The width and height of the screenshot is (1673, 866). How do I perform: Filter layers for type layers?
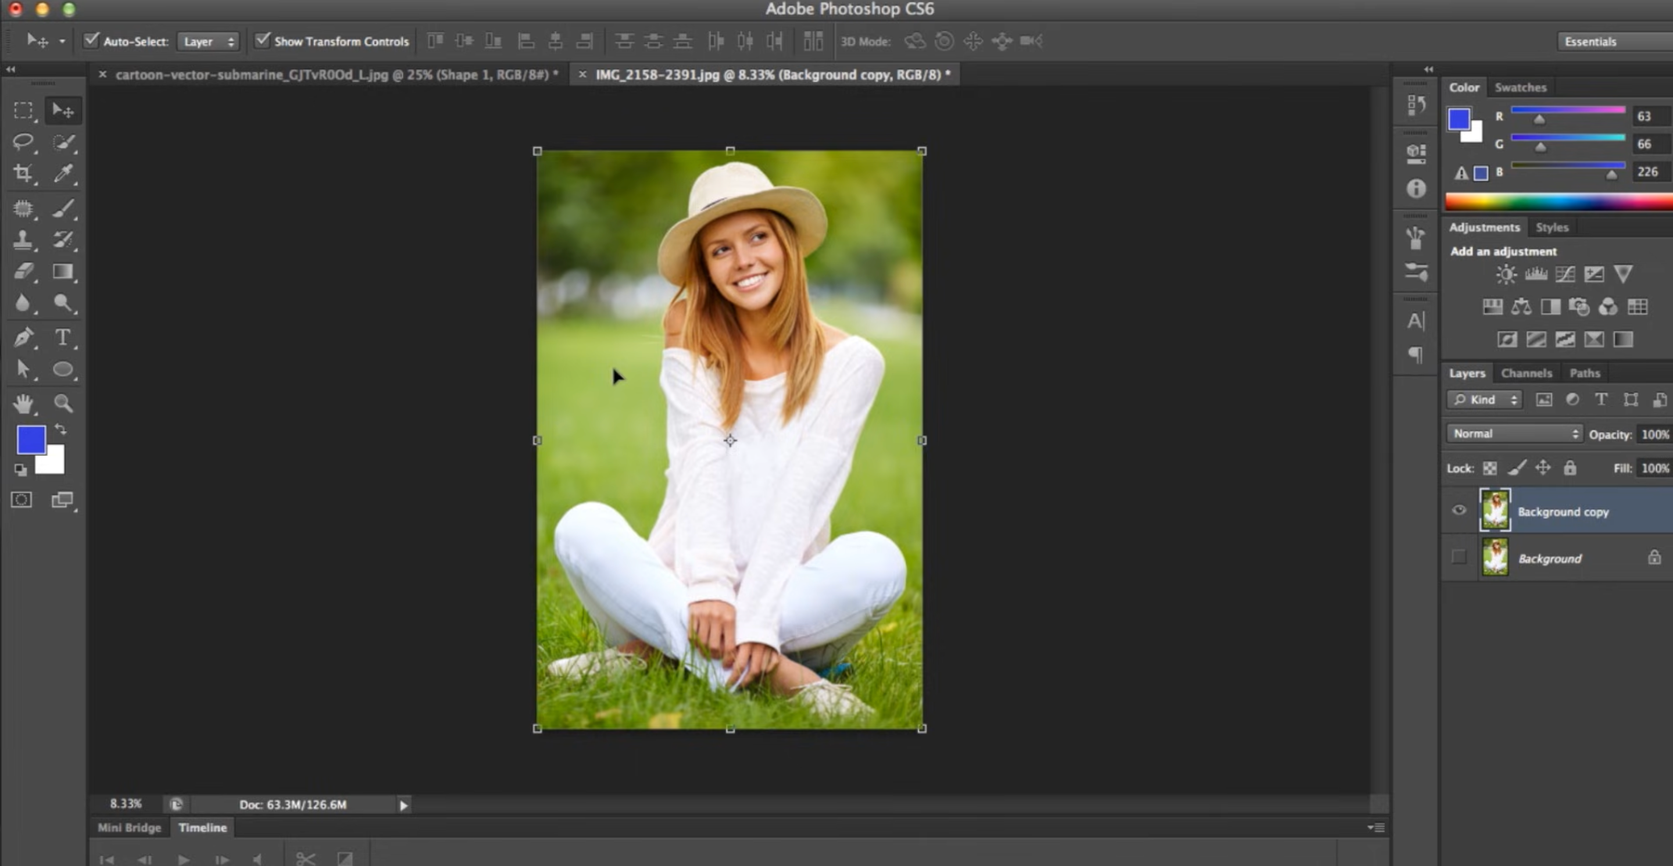click(1601, 399)
